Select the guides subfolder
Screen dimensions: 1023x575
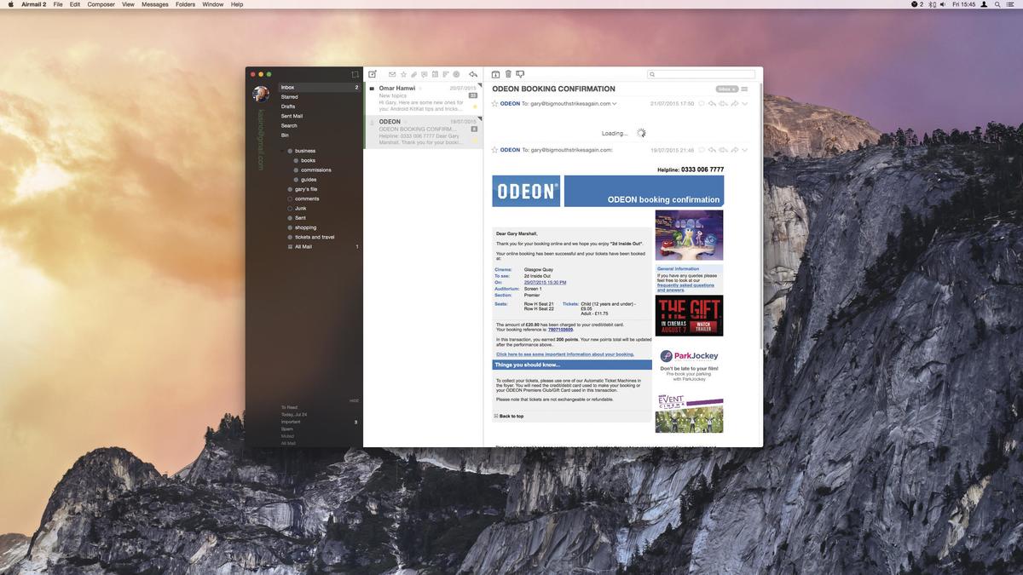(x=309, y=180)
